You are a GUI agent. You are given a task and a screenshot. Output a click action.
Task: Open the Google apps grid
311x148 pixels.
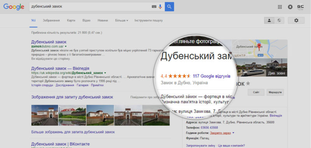pyautogui.click(x=280, y=7)
